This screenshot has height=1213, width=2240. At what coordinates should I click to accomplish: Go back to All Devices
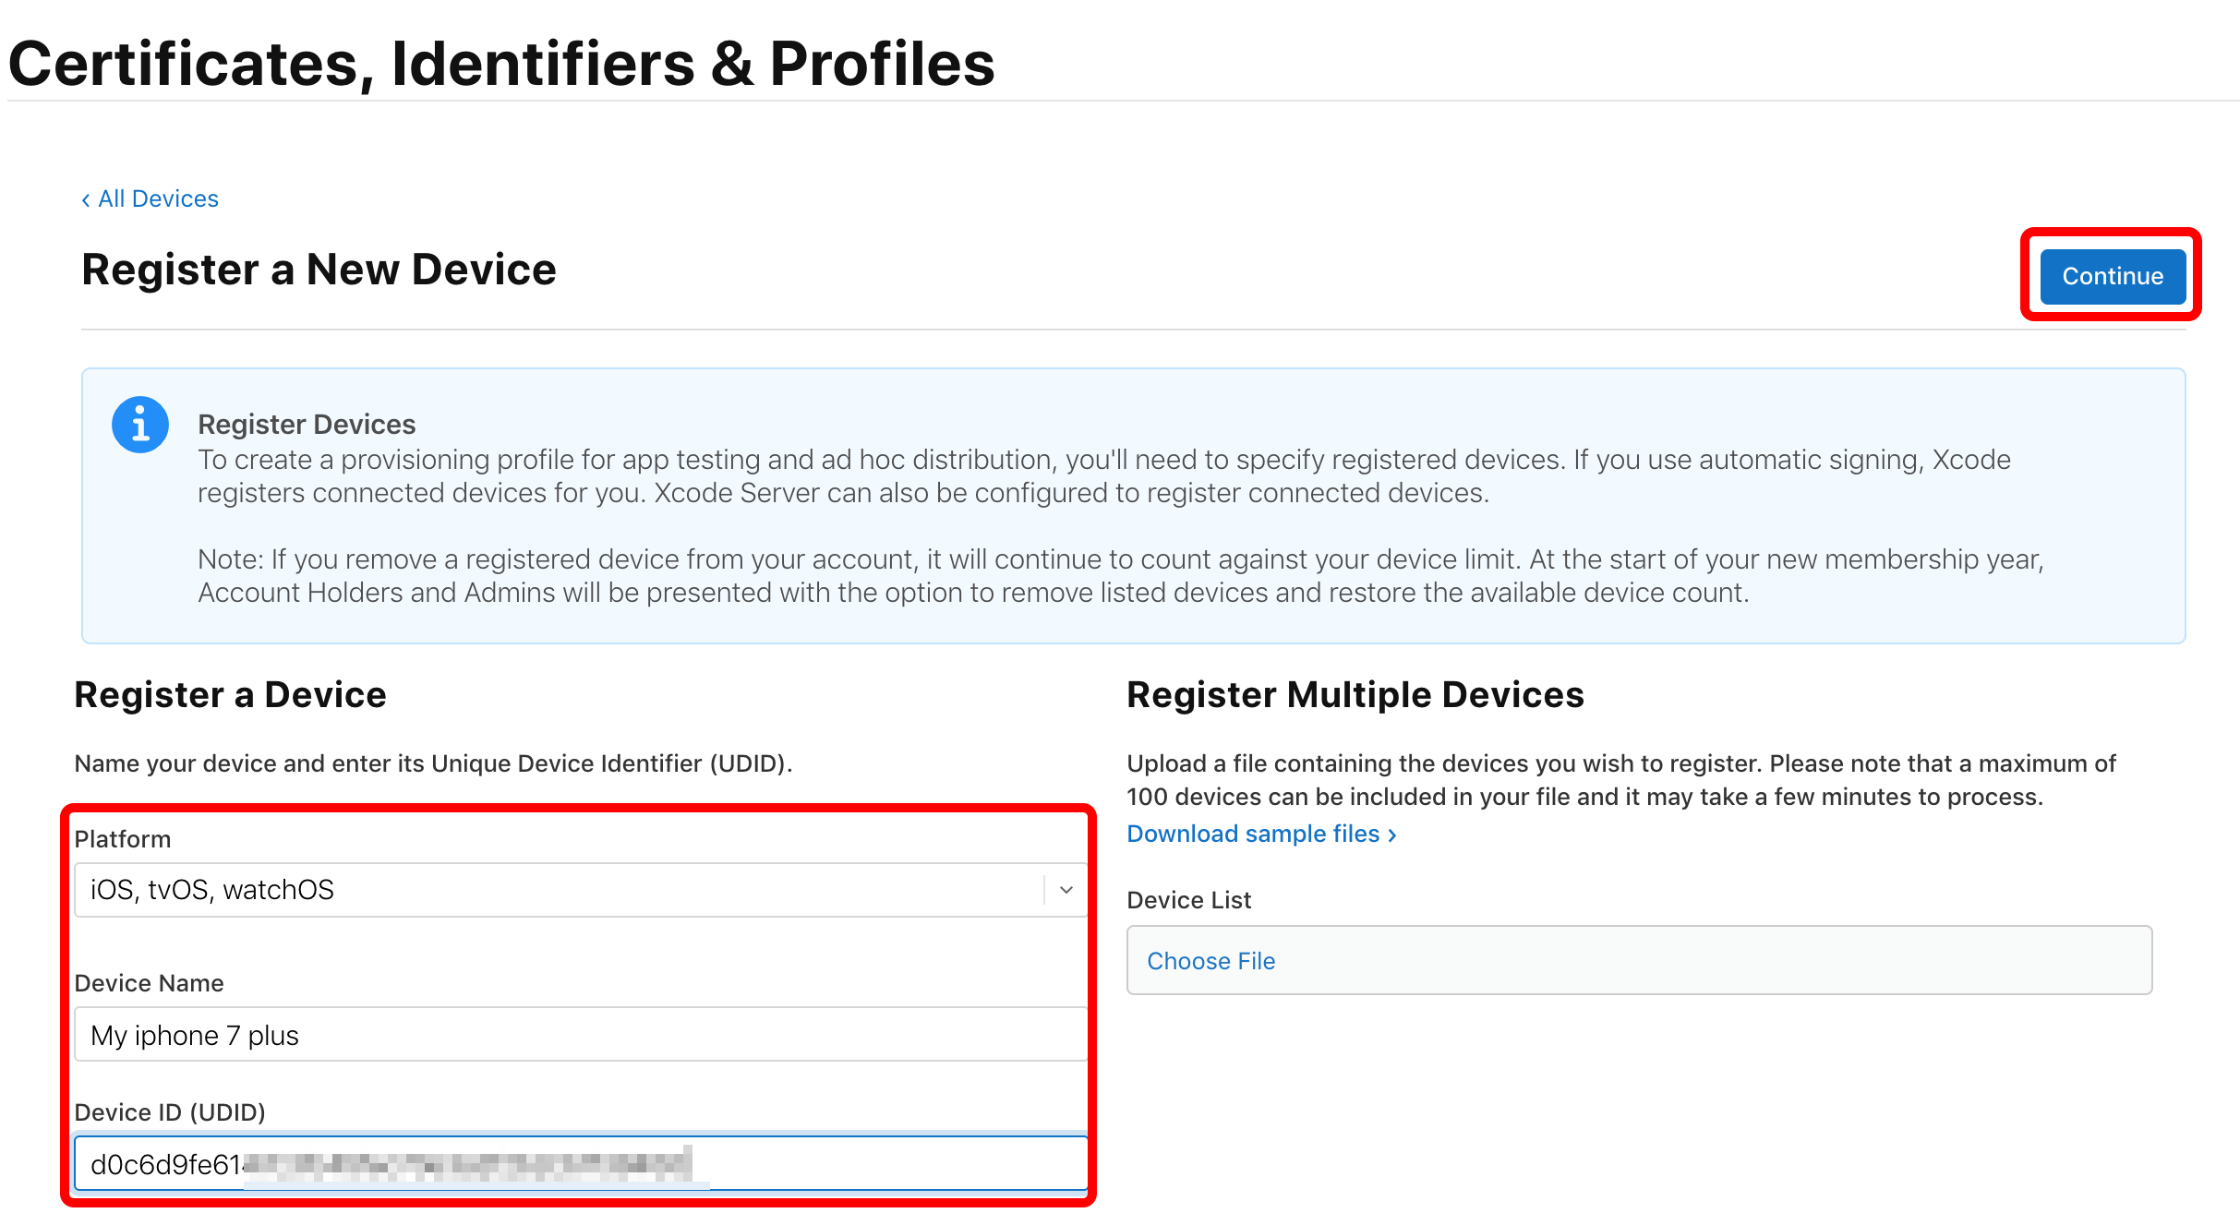tap(158, 199)
